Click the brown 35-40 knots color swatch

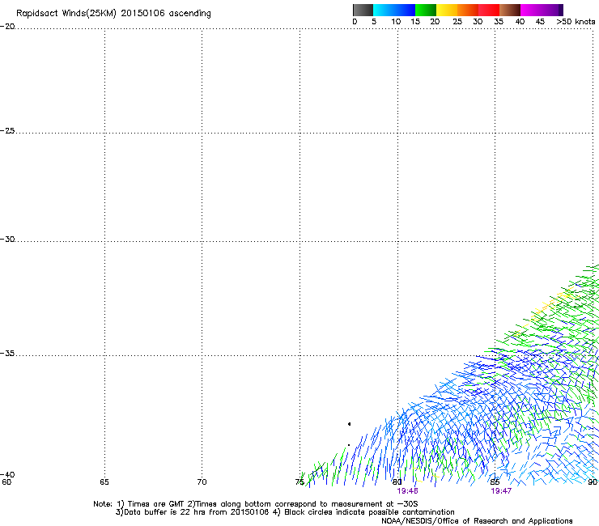tap(510, 10)
